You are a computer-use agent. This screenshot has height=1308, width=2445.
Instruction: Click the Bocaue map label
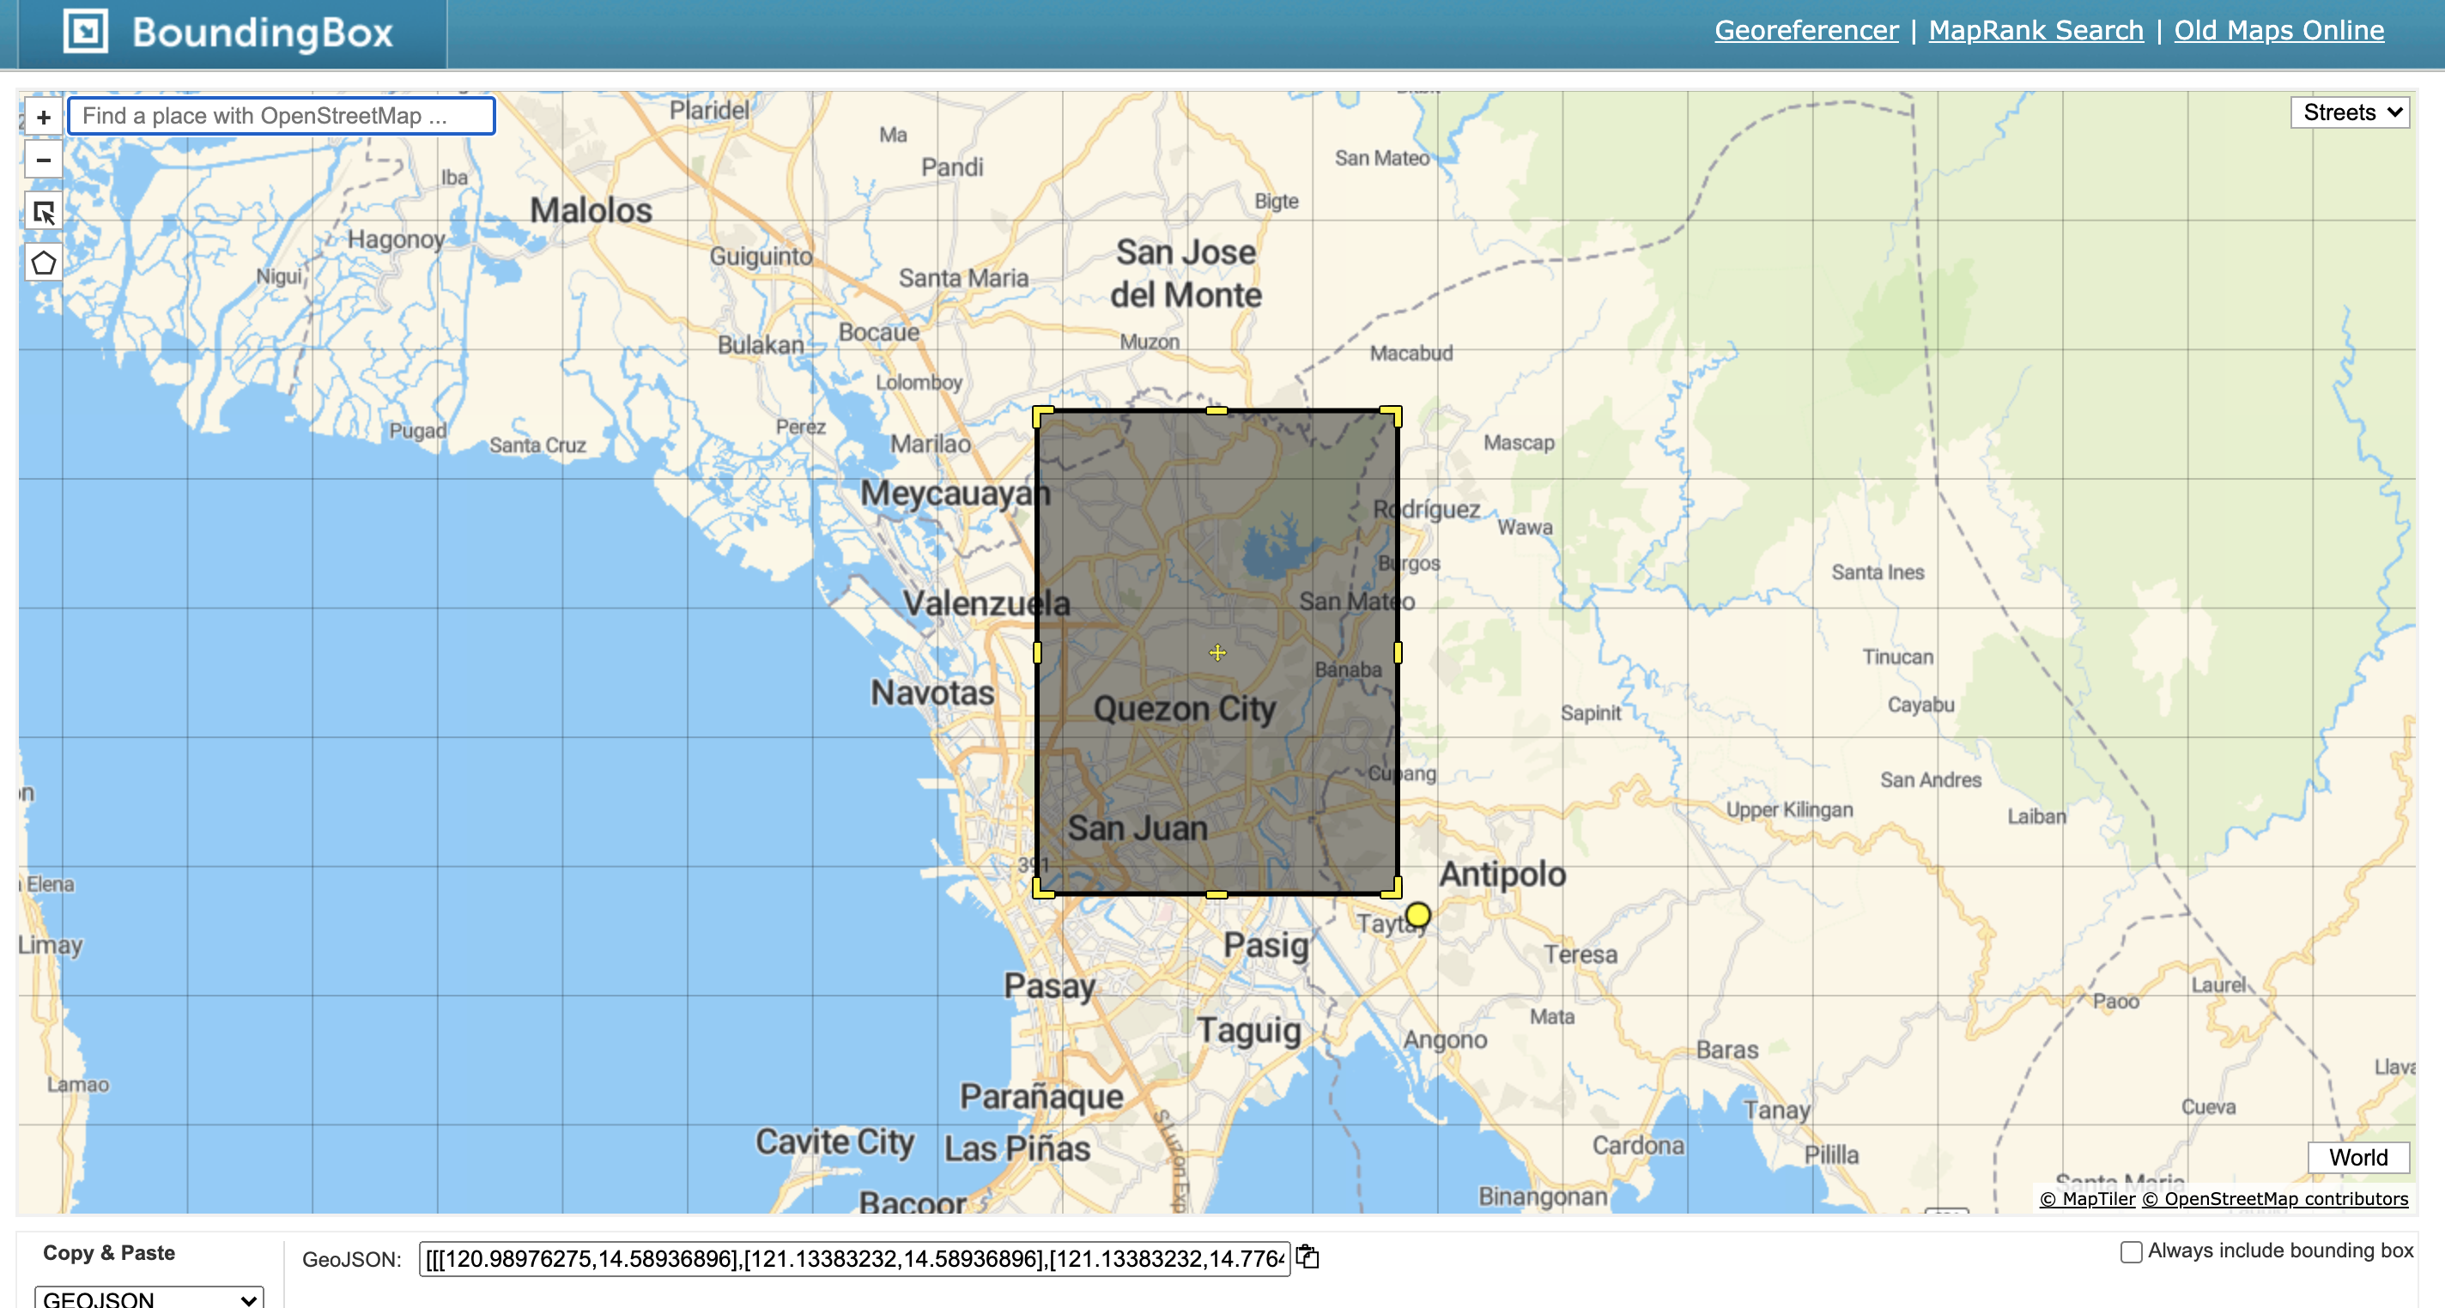click(x=878, y=332)
